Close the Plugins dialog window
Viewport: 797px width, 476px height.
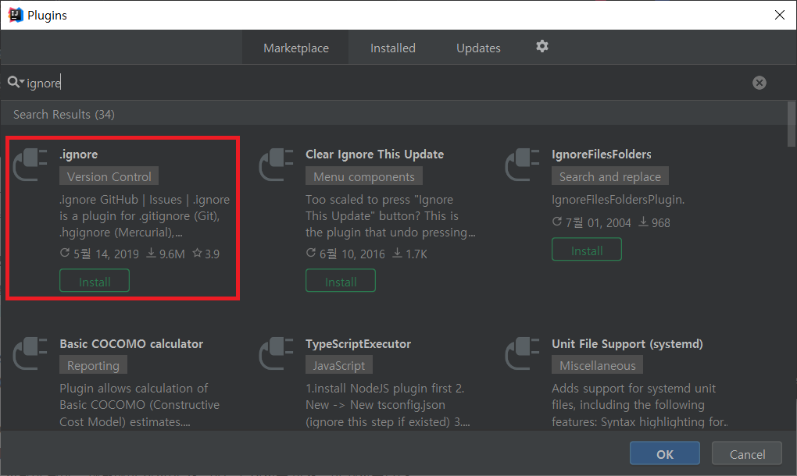pos(779,15)
